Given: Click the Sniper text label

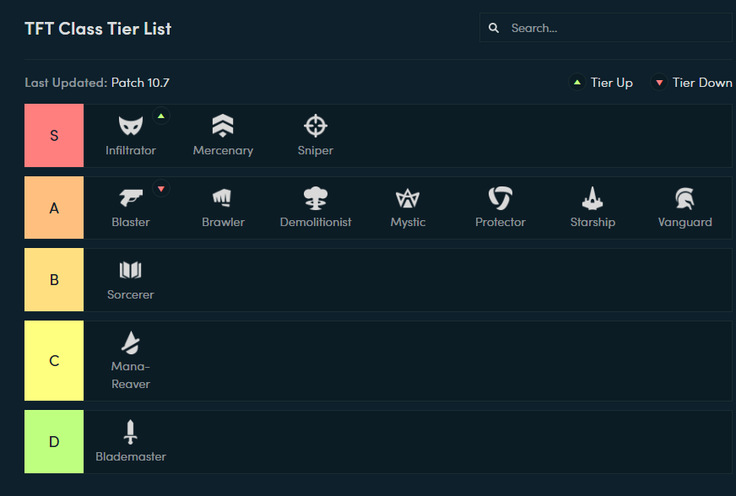Looking at the screenshot, I should (x=316, y=151).
